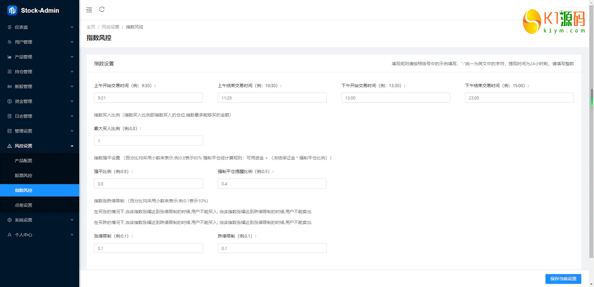
Task: Click the 强平比例 input field
Action: pyautogui.click(x=148, y=184)
